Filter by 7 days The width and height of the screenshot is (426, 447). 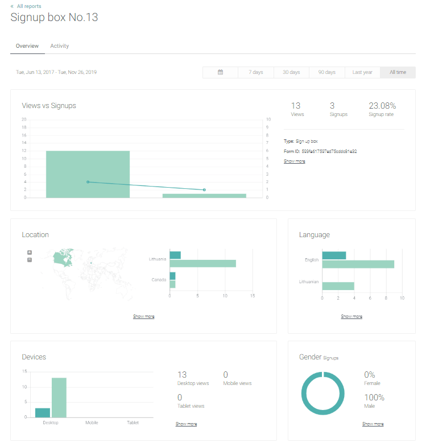point(256,72)
